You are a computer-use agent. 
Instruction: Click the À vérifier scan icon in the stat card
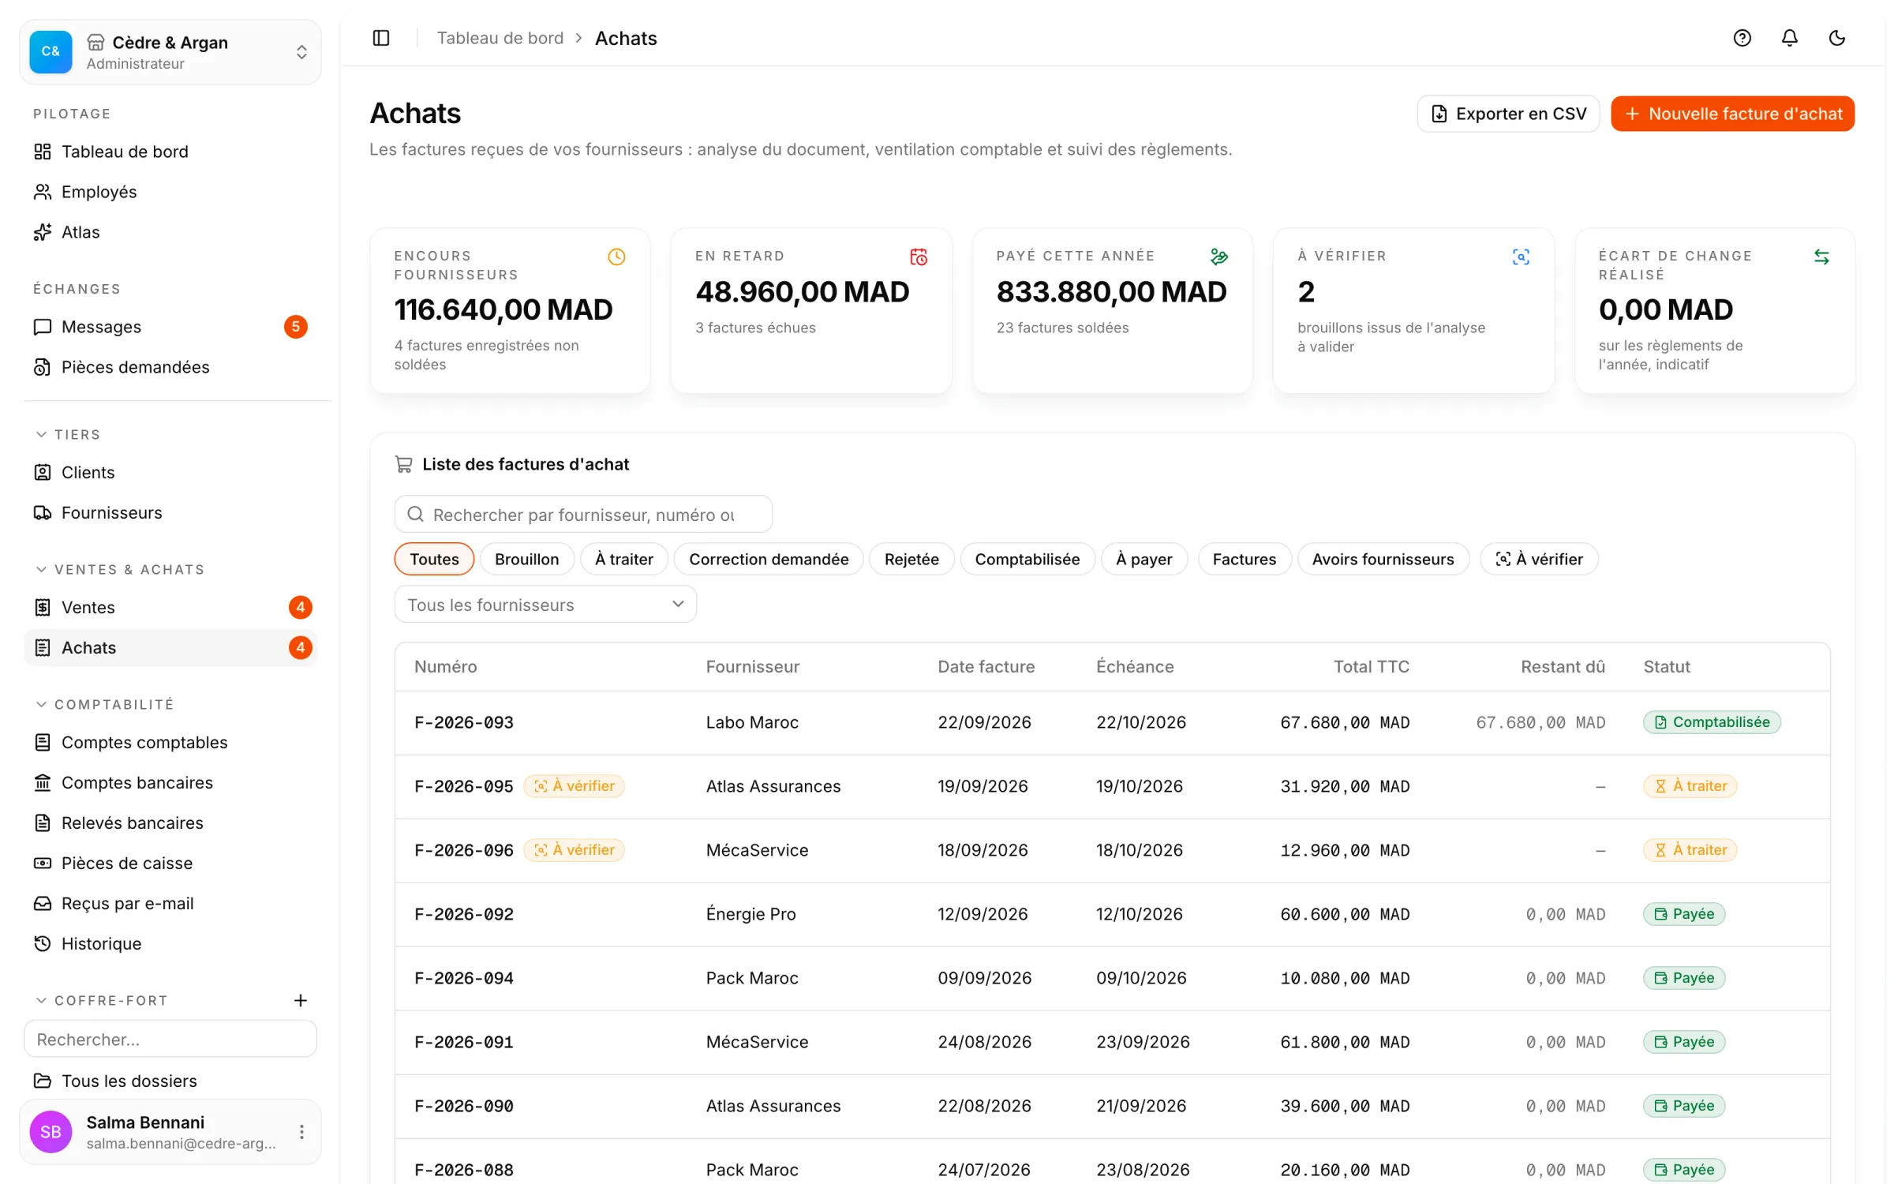[x=1520, y=257]
